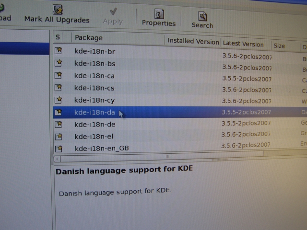307x230 pixels.
Task: Click status icon for kde-i18n-de
Action: pos(59,124)
